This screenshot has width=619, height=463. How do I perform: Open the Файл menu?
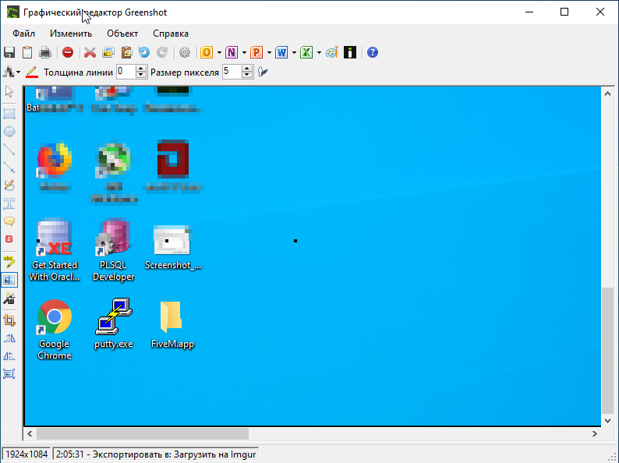coord(23,34)
